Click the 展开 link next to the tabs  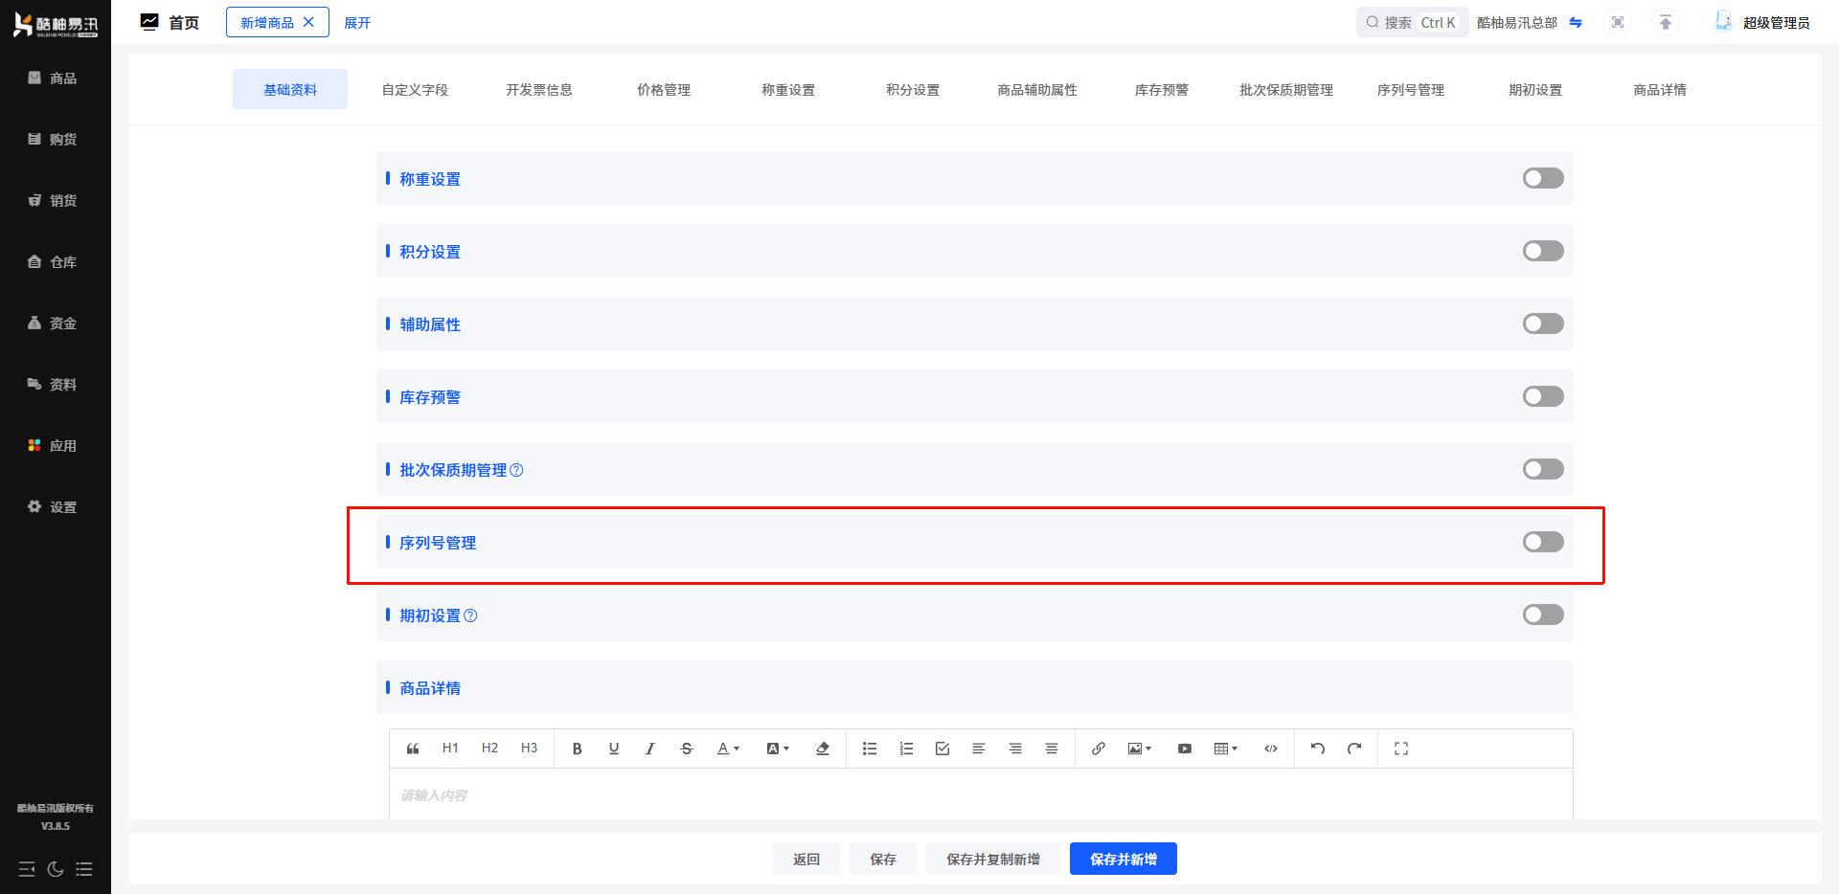point(357,23)
